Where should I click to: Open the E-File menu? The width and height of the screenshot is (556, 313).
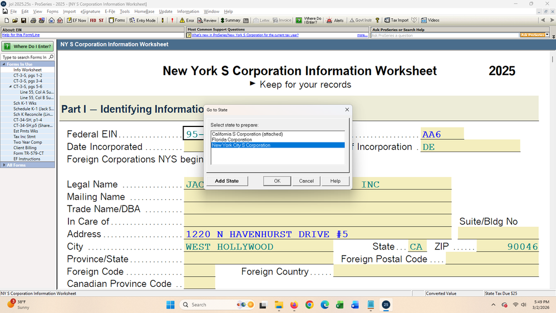tap(110, 11)
